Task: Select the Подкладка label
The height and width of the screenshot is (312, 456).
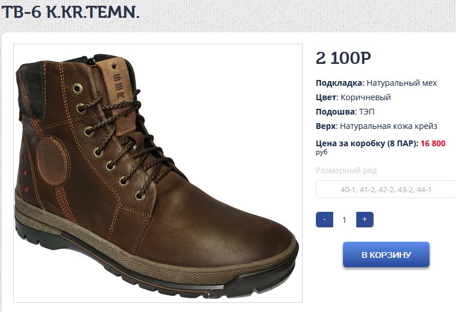Action: coord(339,83)
